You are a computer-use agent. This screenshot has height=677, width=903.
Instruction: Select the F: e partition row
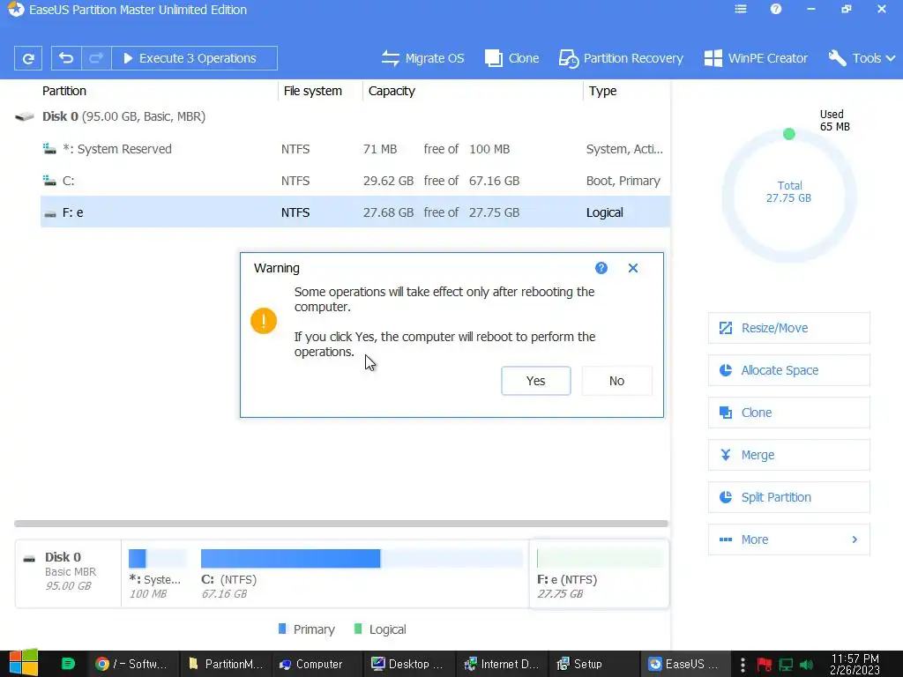354,212
